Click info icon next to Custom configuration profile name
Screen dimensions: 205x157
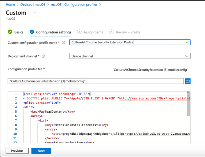[x=64, y=43]
